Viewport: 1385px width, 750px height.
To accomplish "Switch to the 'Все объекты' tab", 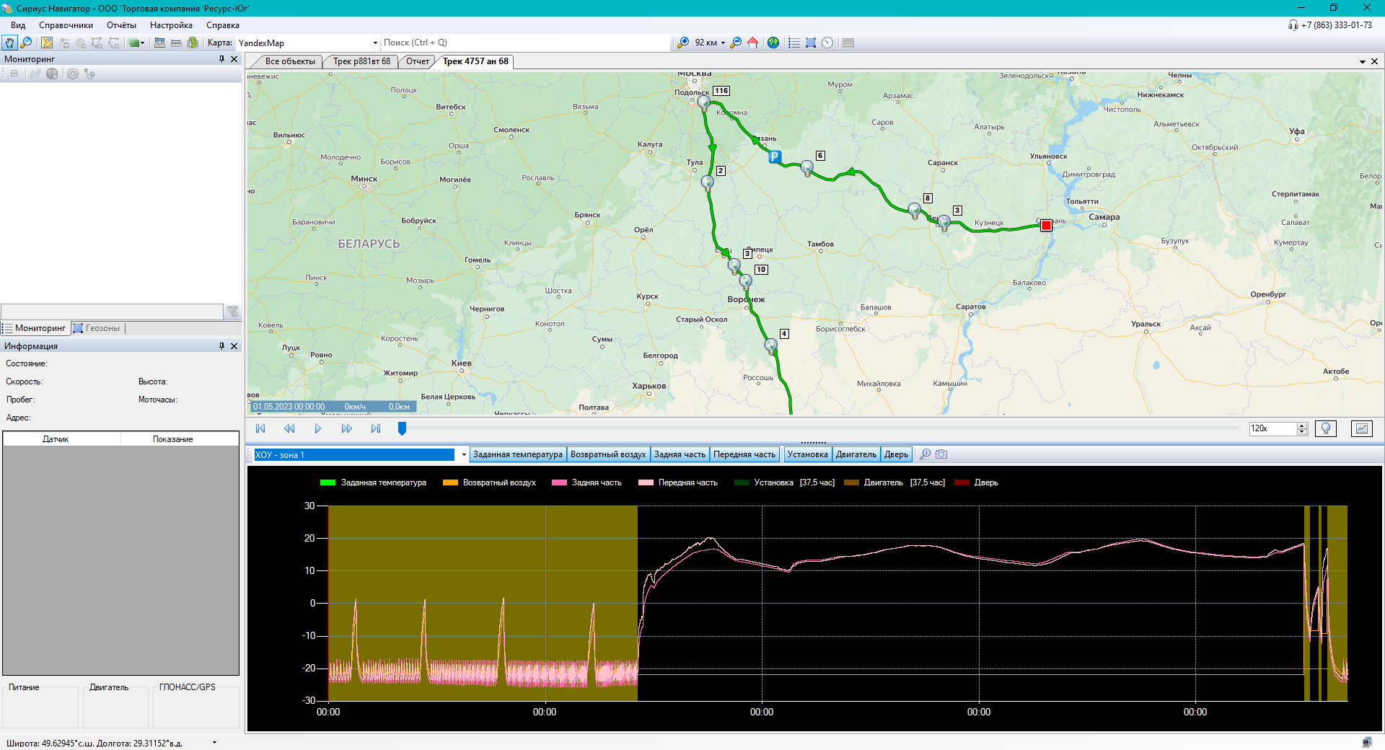I will [289, 61].
